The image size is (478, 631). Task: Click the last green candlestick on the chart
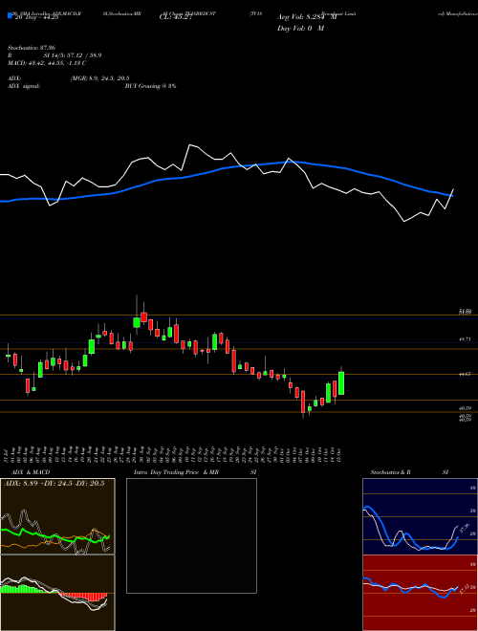coord(341,382)
